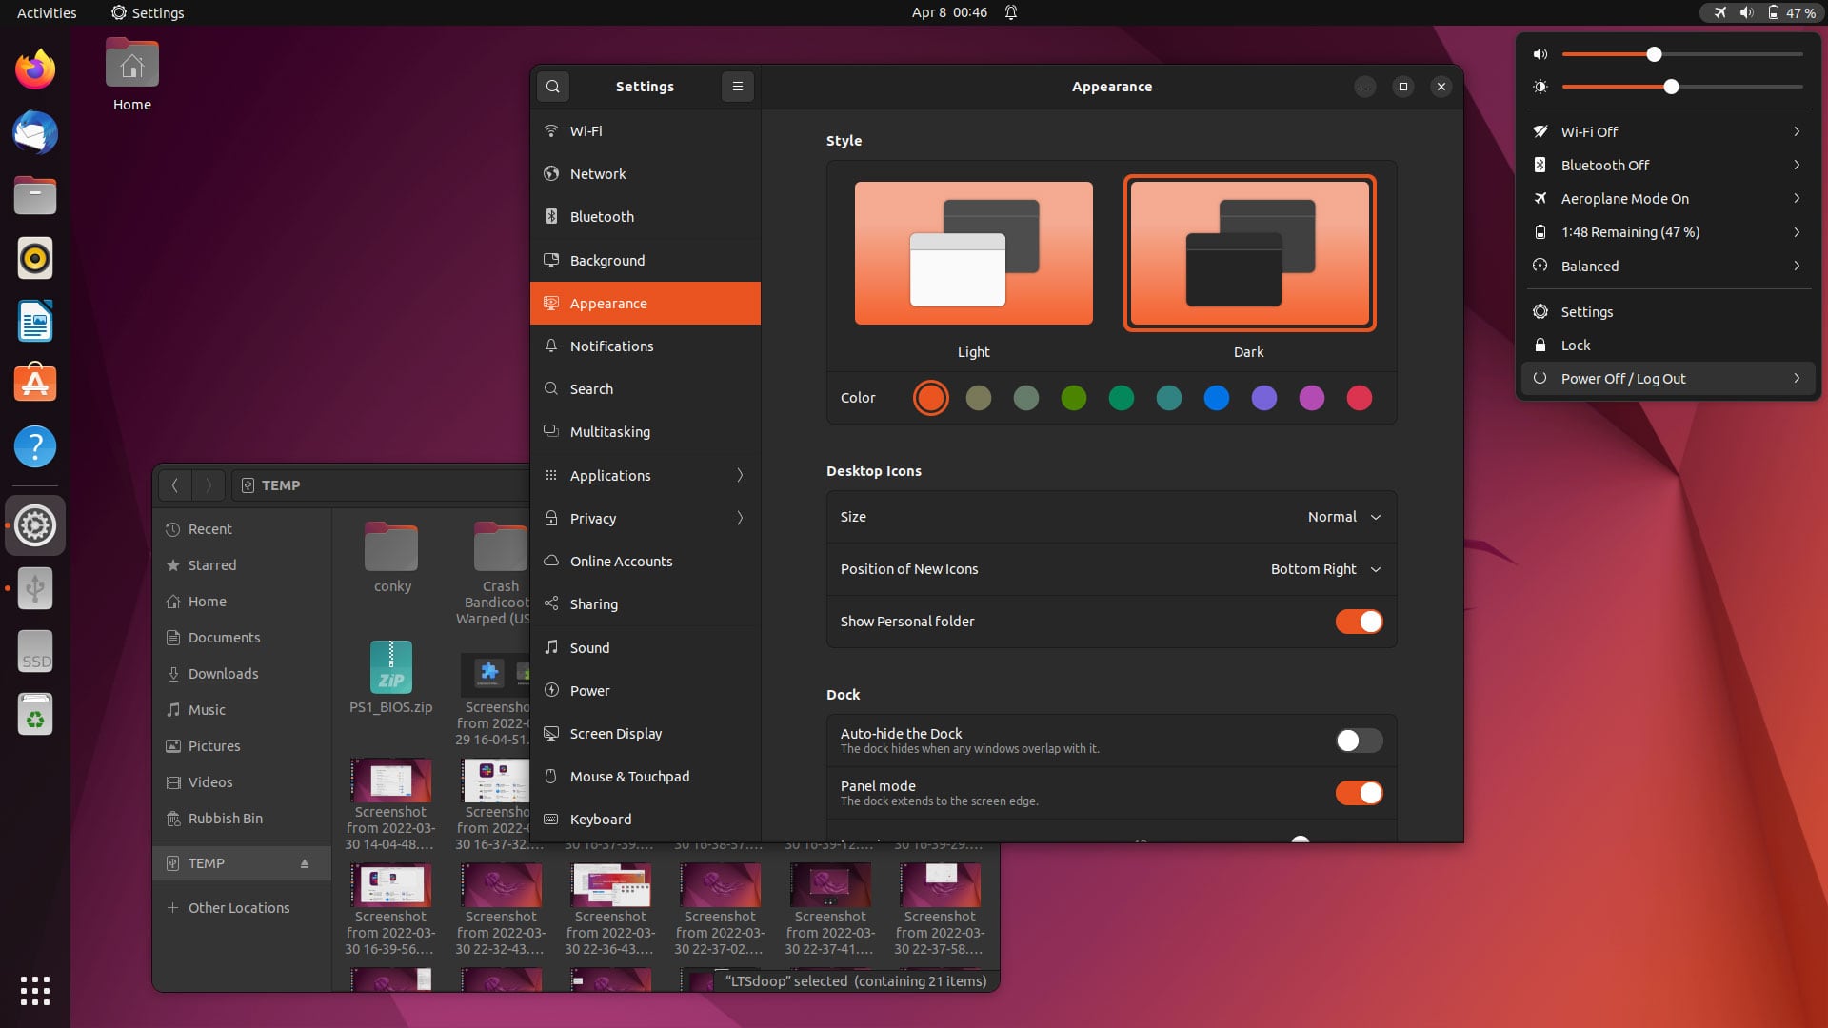Viewport: 1828px width, 1028px height.
Task: Enable Auto-hide the Dock
Action: pyautogui.click(x=1359, y=740)
